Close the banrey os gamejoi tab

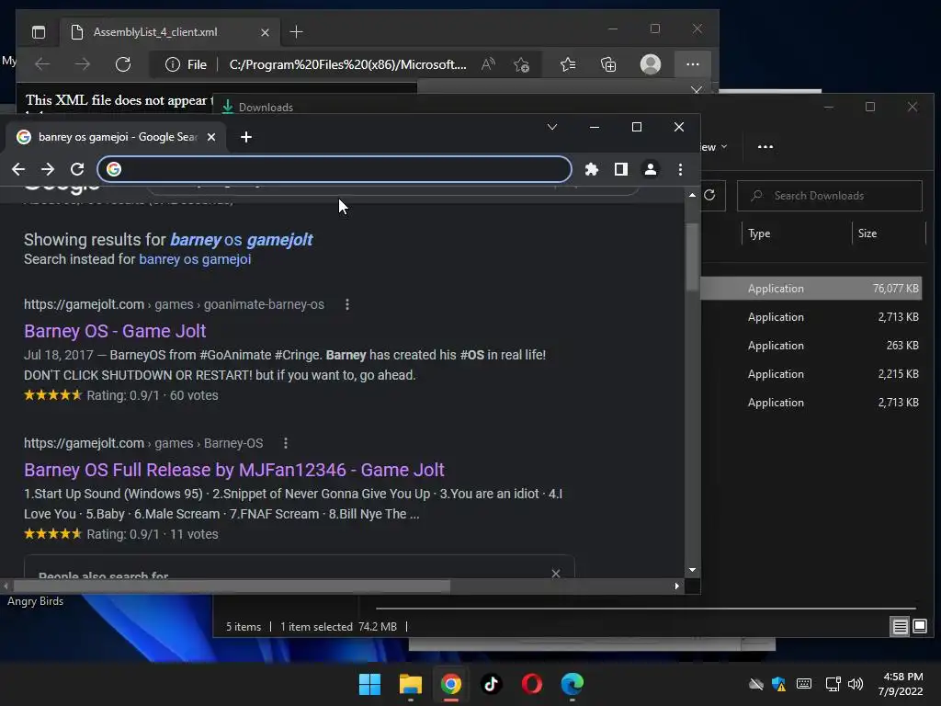[211, 137]
